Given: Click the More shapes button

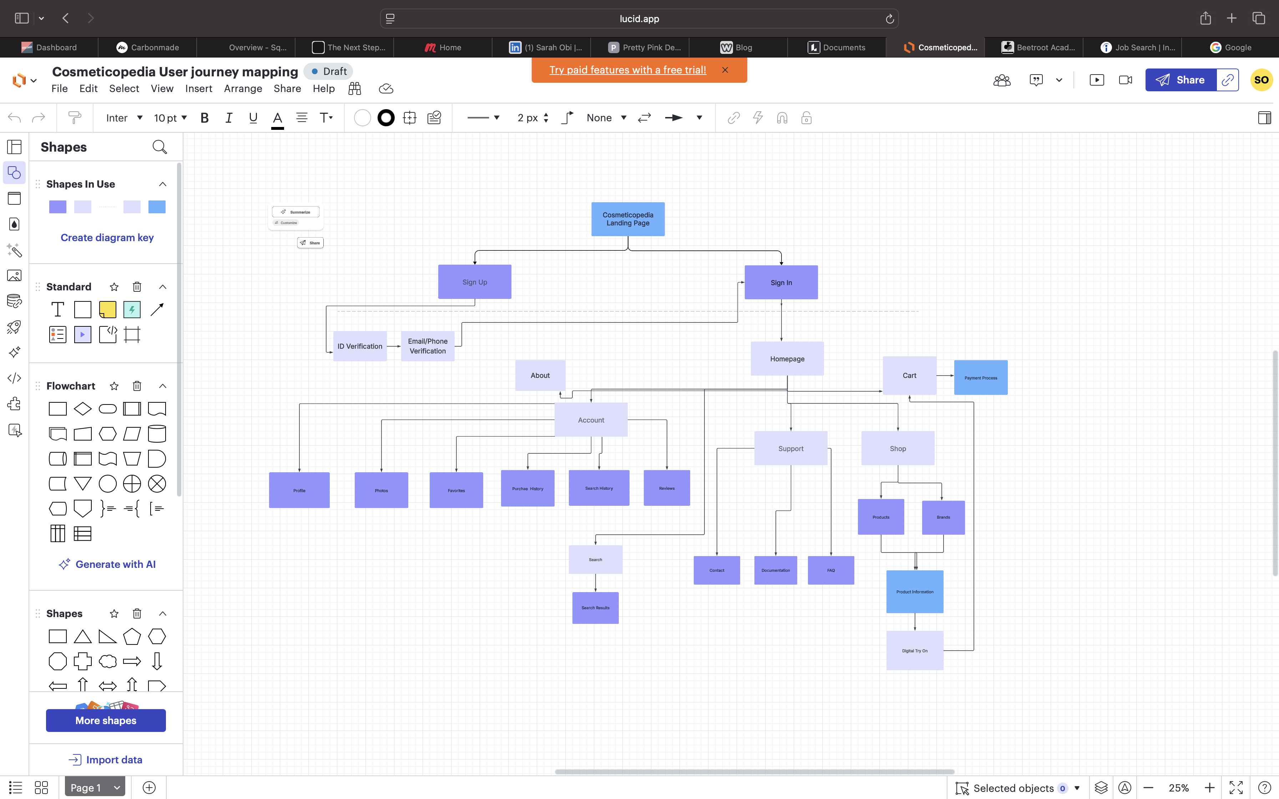Looking at the screenshot, I should point(106,720).
